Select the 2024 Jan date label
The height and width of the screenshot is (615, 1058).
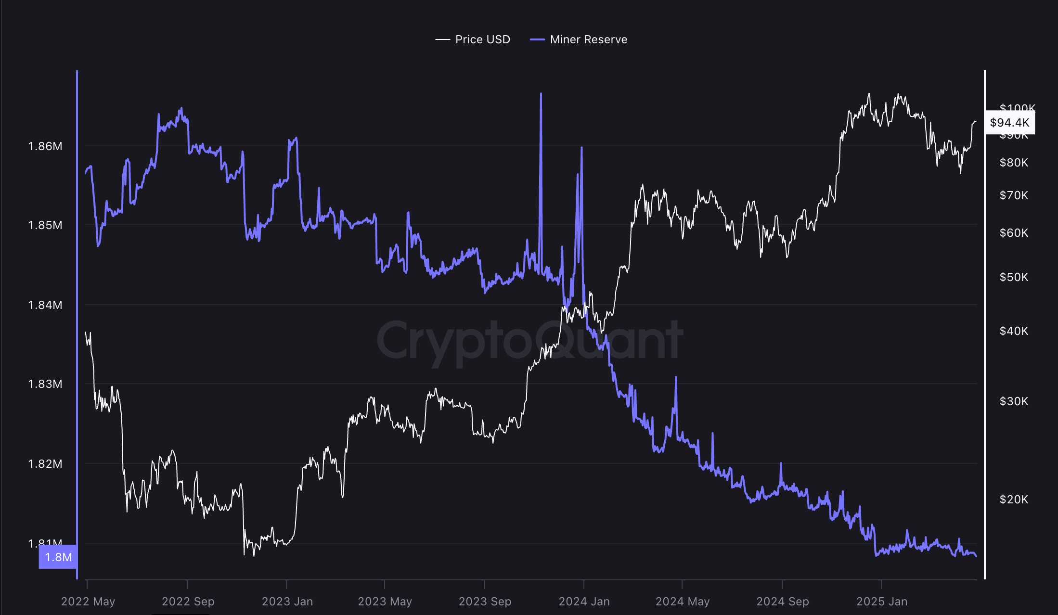coord(584,602)
